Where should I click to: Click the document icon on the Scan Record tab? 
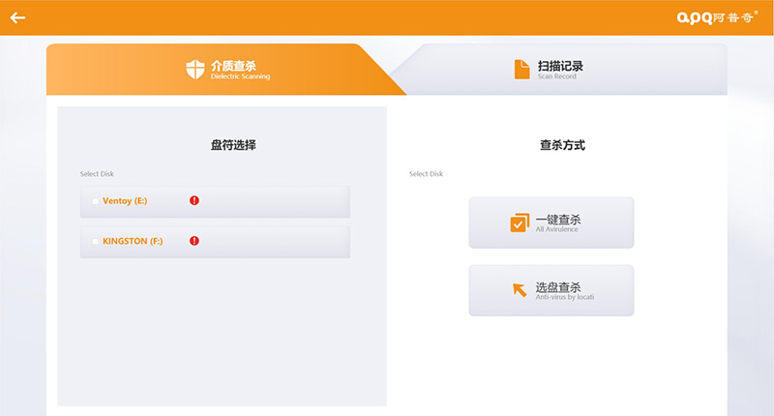point(521,69)
